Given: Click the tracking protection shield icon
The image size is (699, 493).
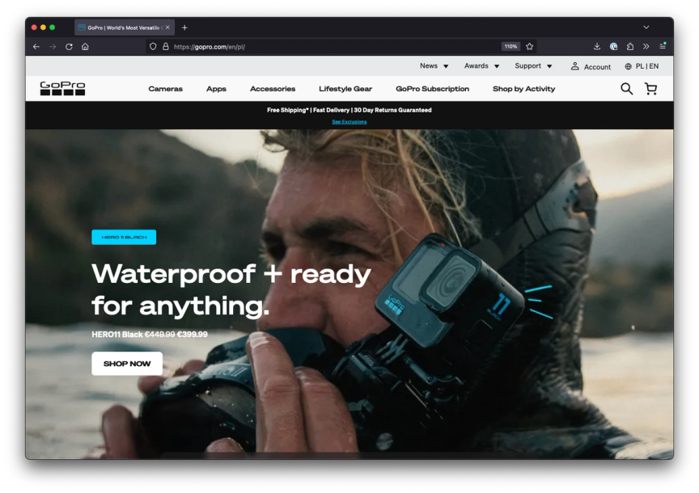Looking at the screenshot, I should (x=153, y=46).
